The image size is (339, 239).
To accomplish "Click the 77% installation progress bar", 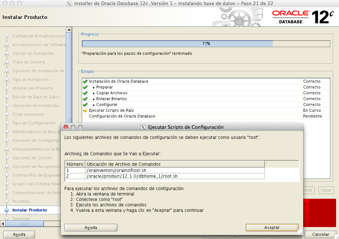I will (206, 44).
